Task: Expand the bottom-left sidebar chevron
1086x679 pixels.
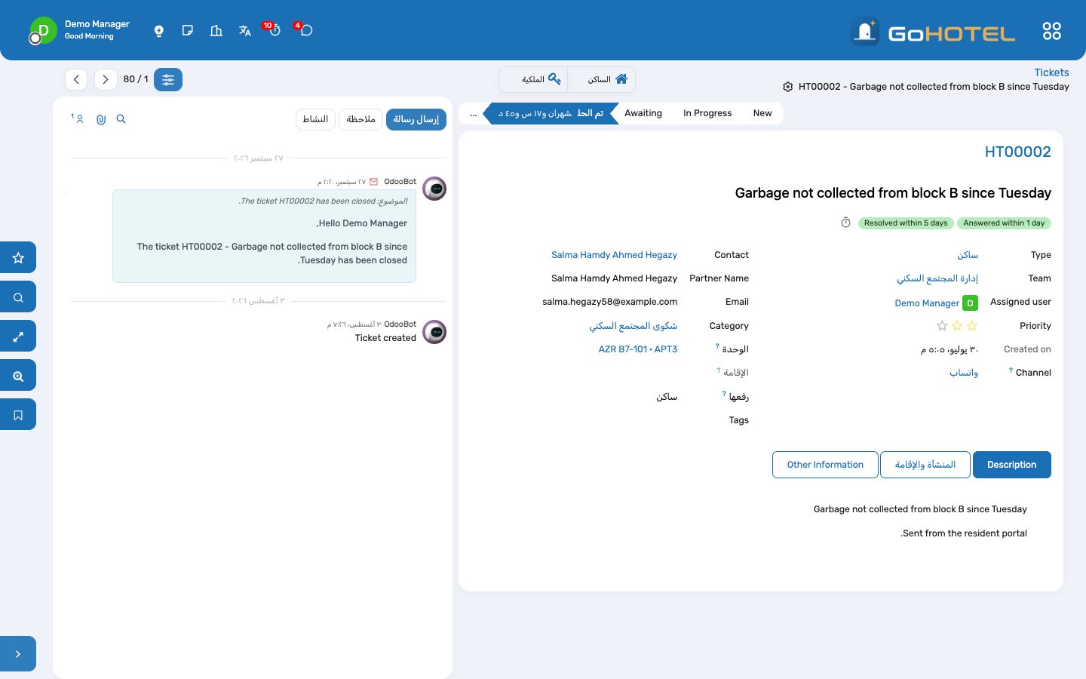Action: tap(18, 654)
